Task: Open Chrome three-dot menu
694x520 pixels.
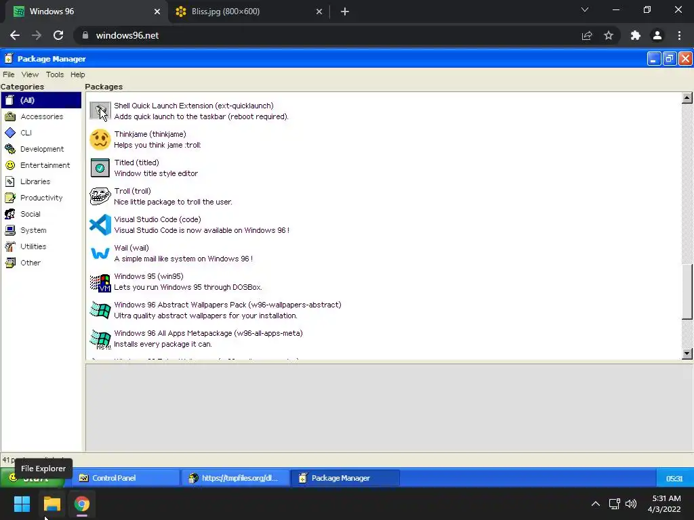Action: coord(679,35)
